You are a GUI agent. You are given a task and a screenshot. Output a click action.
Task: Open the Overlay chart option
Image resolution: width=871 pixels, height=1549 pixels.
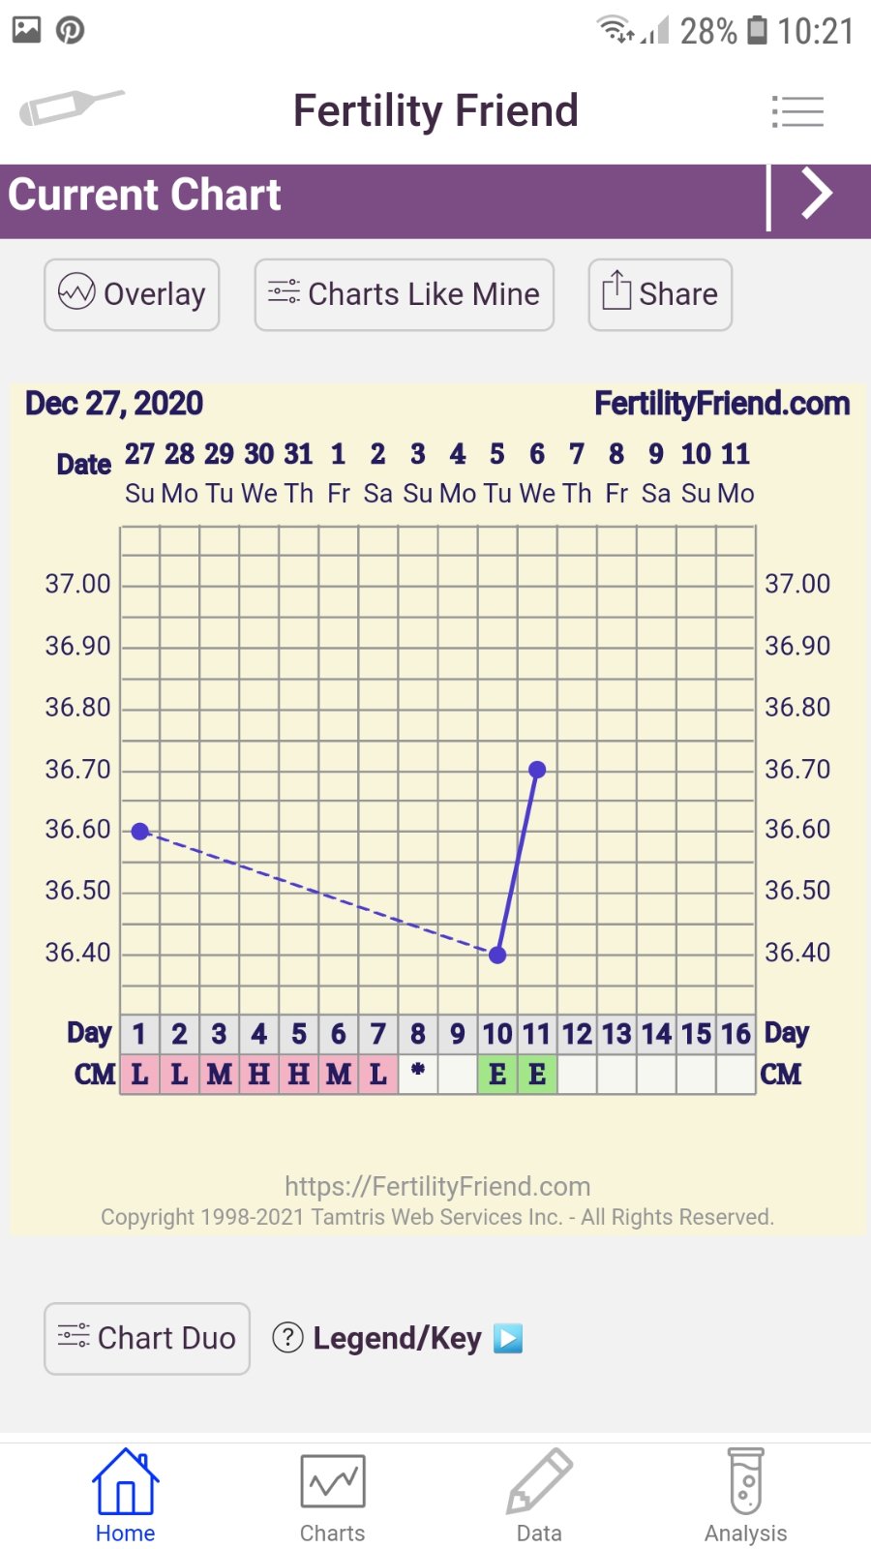(132, 294)
